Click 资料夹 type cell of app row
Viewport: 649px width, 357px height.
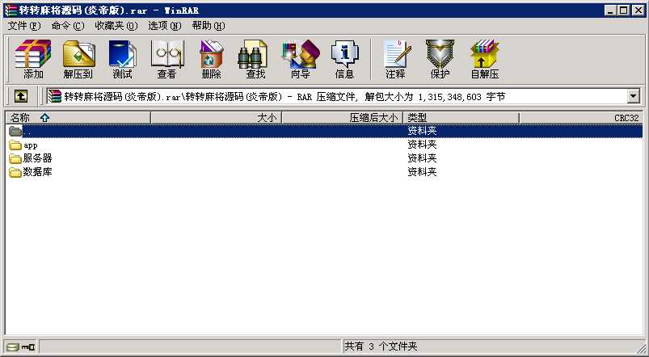click(422, 145)
